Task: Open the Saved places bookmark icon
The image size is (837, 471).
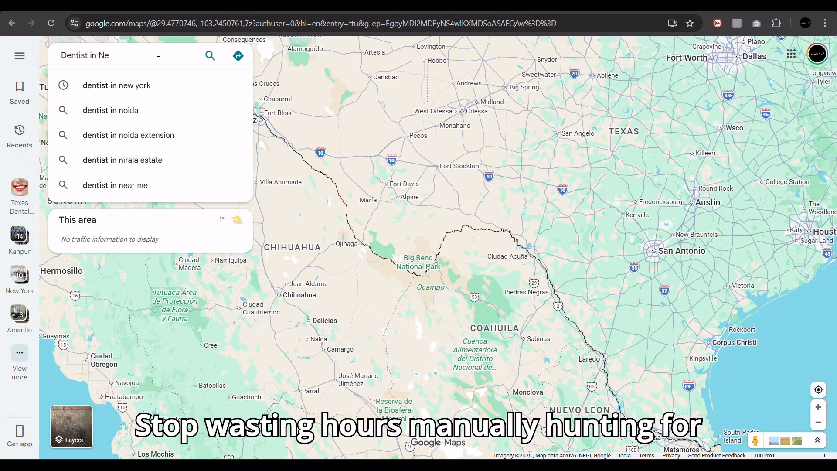Action: (20, 87)
